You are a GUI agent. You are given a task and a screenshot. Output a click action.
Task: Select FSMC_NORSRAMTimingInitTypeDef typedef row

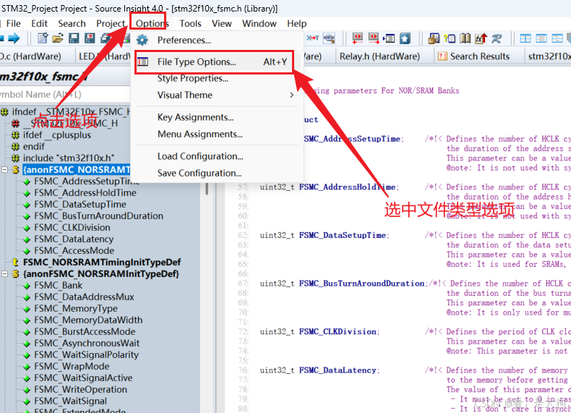tap(102, 263)
